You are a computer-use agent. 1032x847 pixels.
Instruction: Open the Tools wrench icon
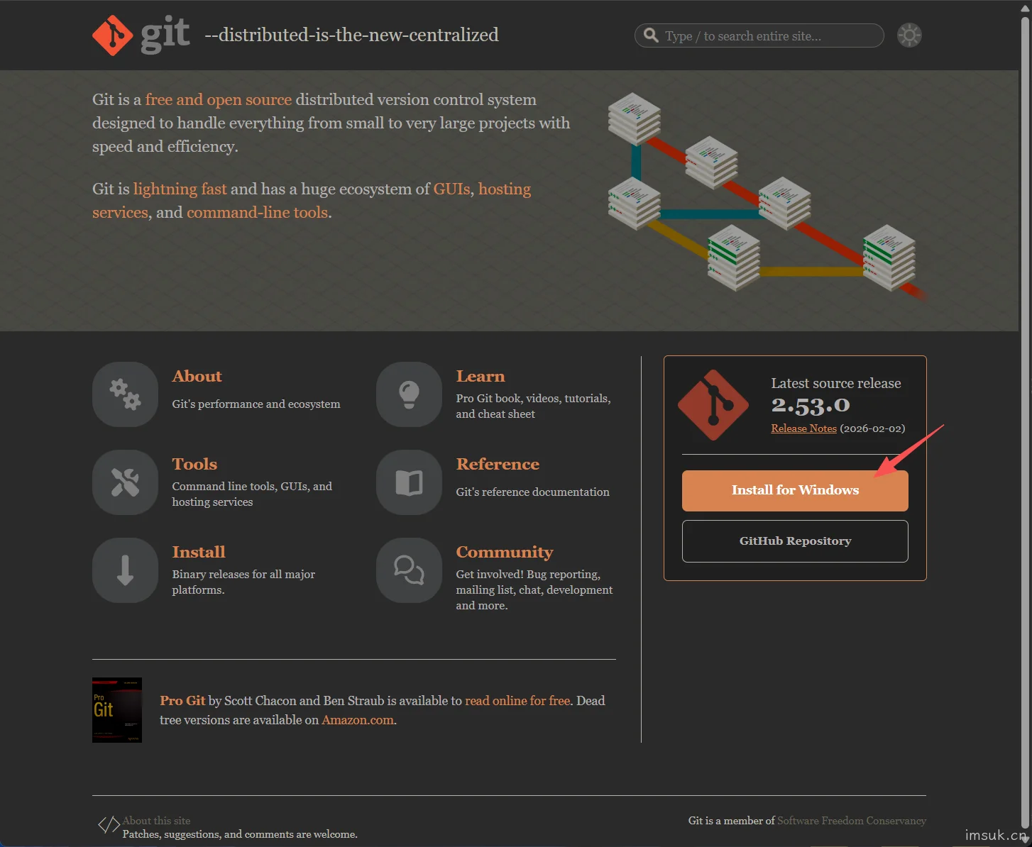pos(125,482)
